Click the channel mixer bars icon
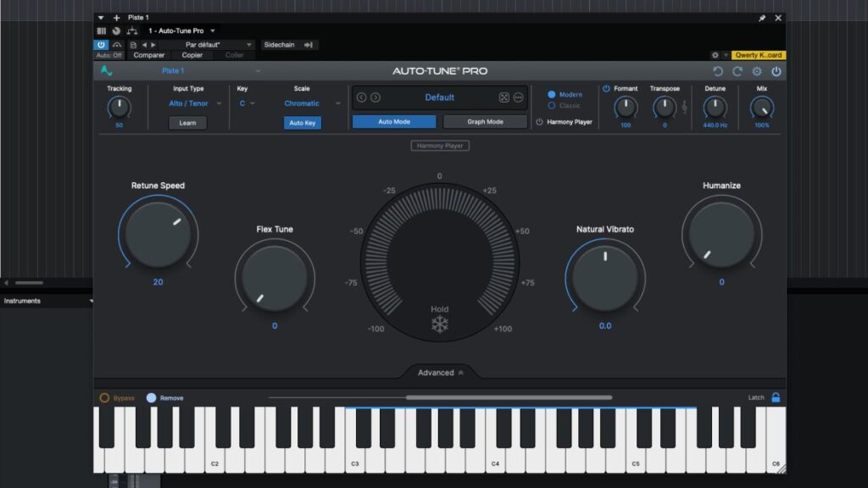868x488 pixels. tap(102, 31)
